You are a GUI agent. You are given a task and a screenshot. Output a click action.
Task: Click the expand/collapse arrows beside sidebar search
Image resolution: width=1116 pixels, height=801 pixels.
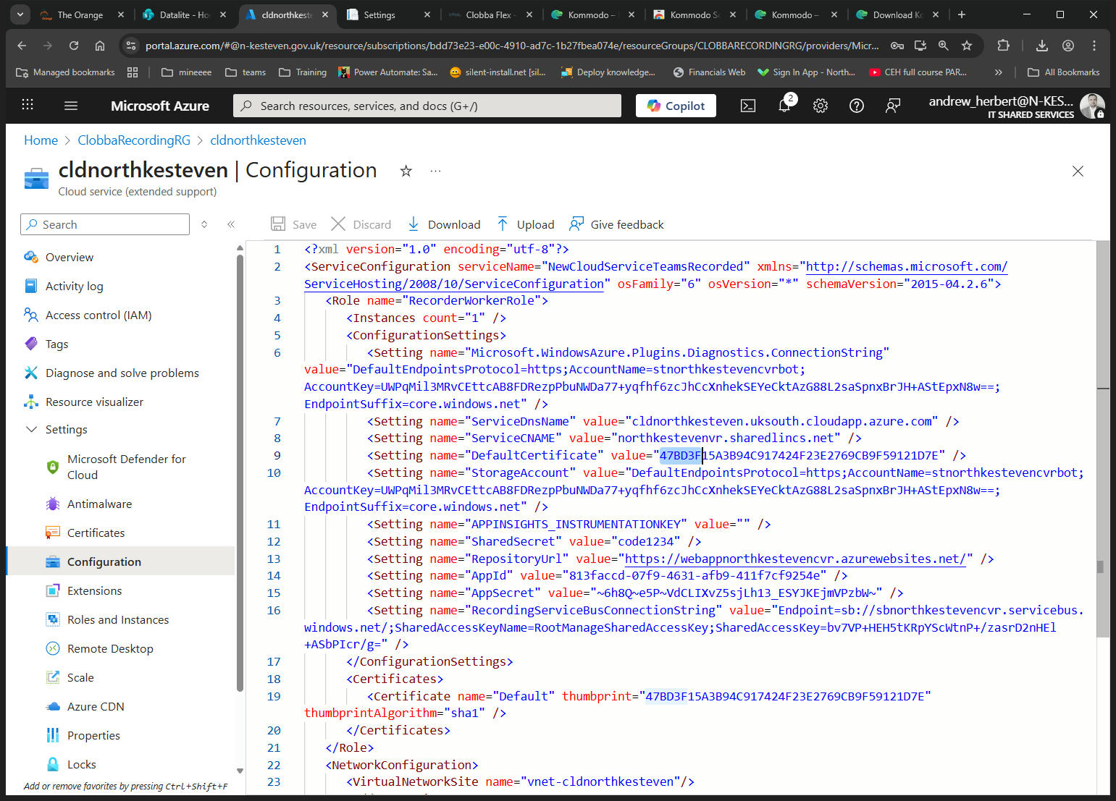[204, 224]
